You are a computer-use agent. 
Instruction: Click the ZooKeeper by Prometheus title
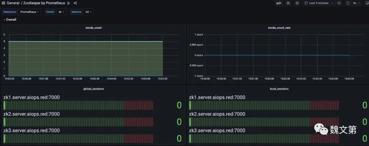44,3
